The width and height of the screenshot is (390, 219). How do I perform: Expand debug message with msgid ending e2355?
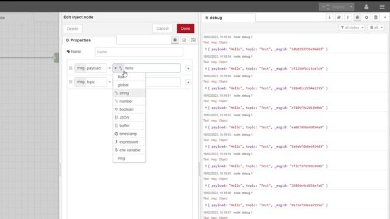206,88
